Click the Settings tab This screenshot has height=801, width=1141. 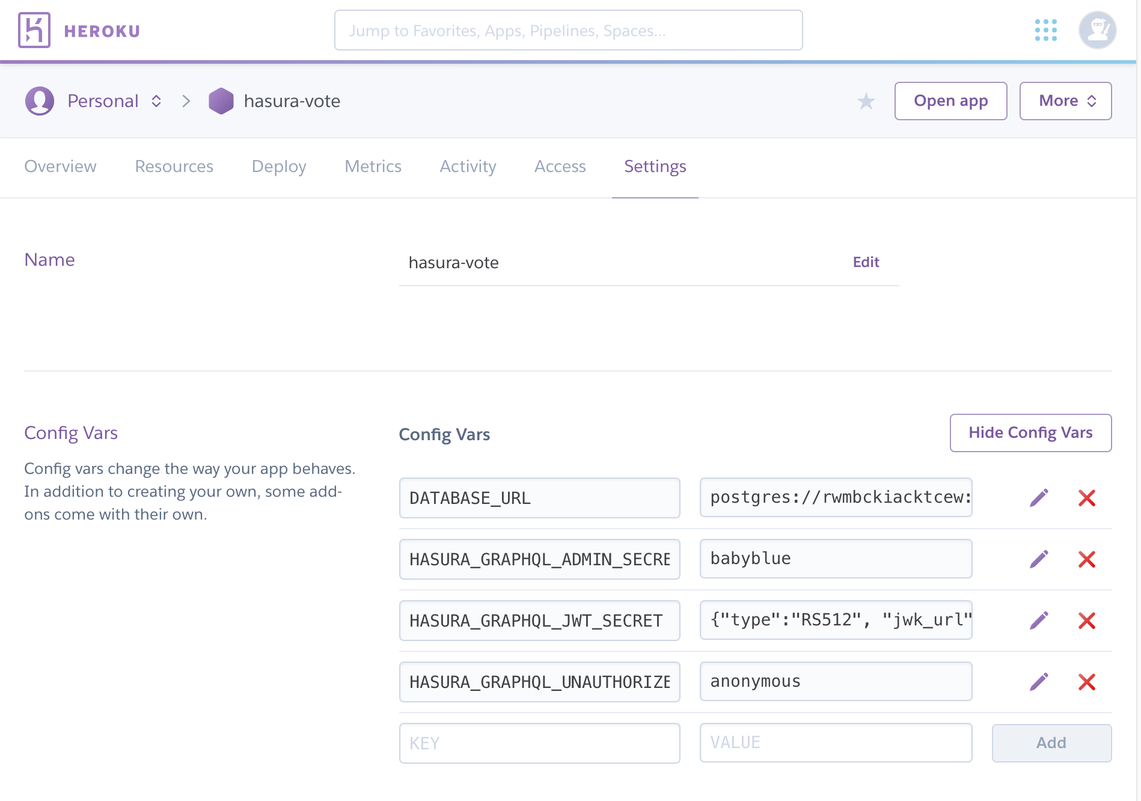pyautogui.click(x=655, y=167)
